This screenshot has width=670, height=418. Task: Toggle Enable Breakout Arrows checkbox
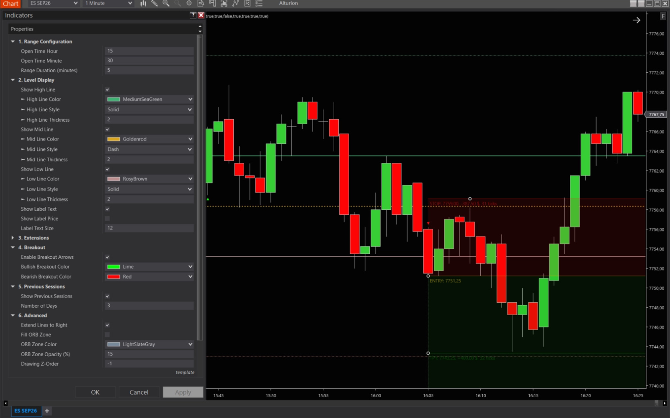pyautogui.click(x=107, y=257)
